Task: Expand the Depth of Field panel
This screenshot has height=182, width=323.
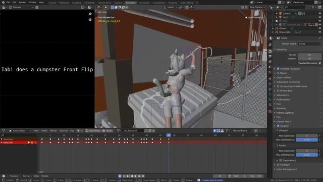Action: (284, 77)
